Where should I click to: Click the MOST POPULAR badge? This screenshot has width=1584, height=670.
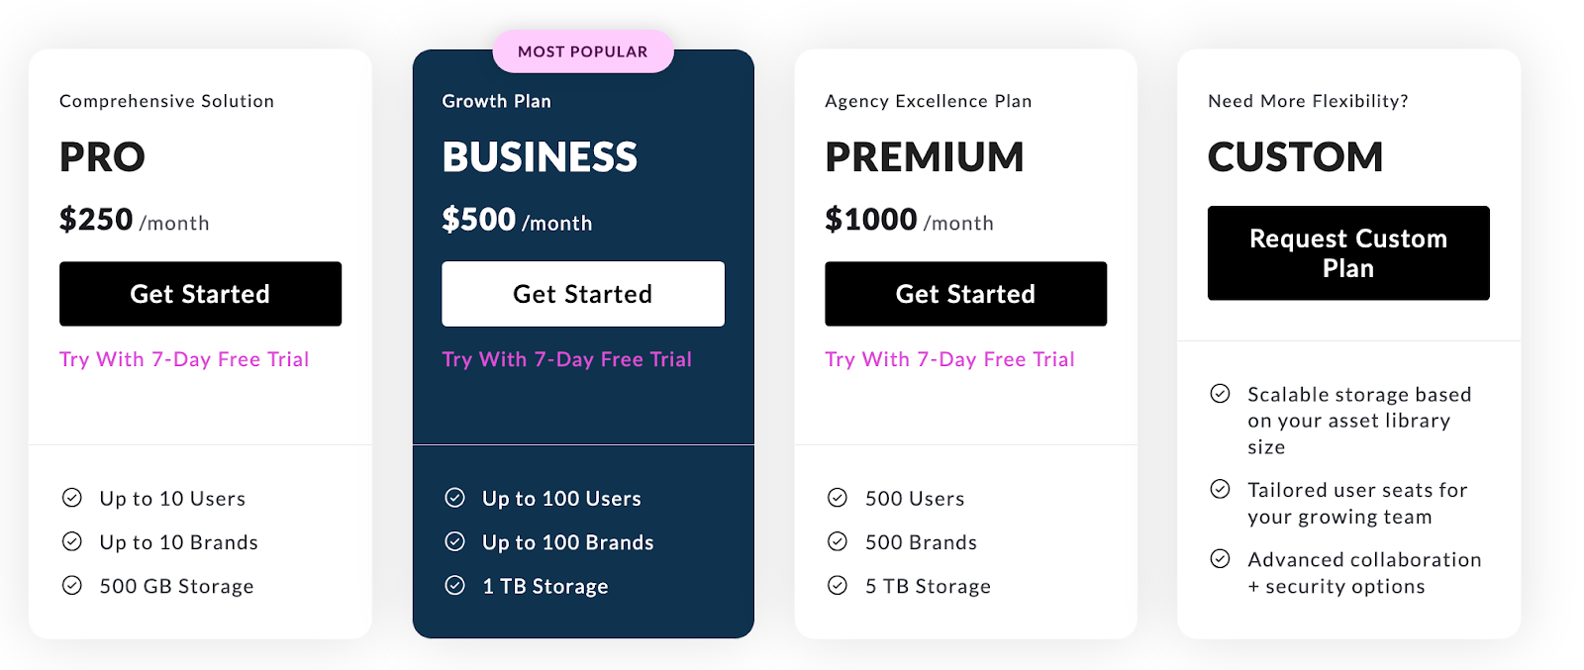click(583, 50)
